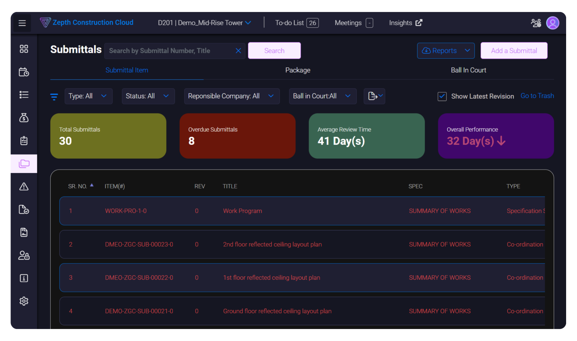Click the Add a Submittal button
The height and width of the screenshot is (341, 577).
pyautogui.click(x=514, y=50)
